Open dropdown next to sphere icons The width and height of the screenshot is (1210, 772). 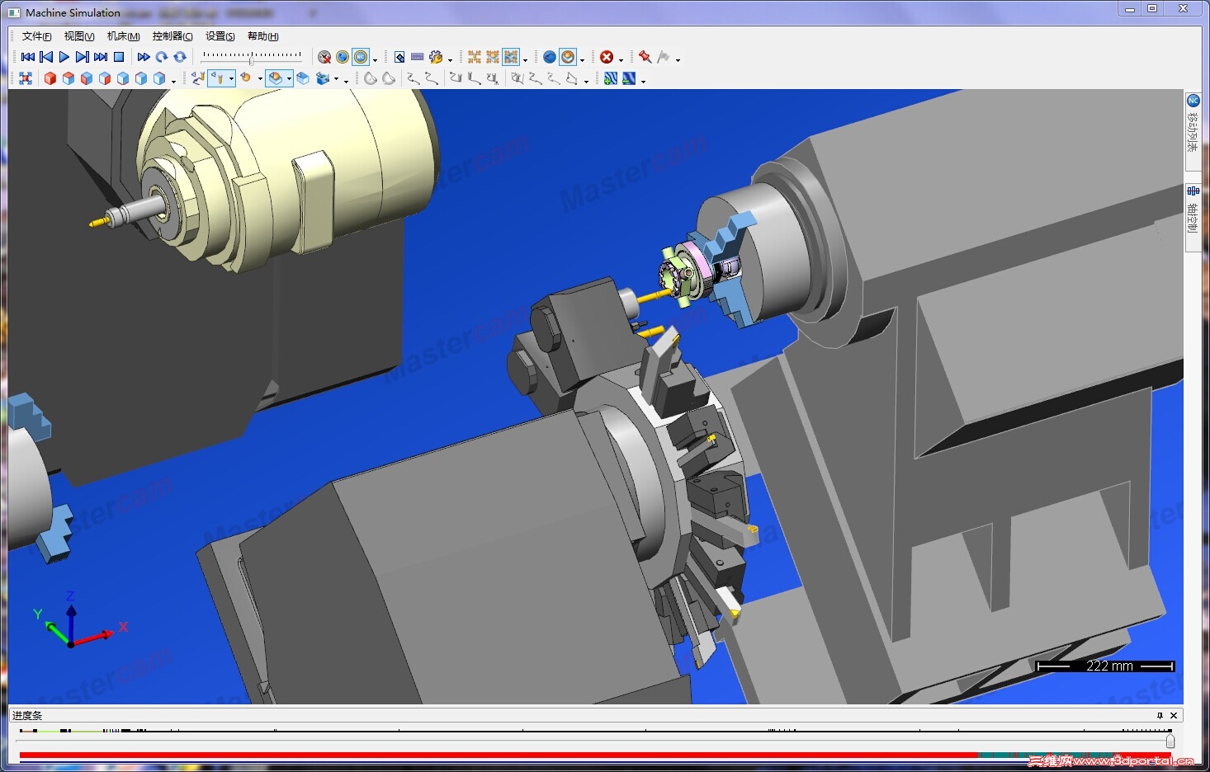(582, 59)
